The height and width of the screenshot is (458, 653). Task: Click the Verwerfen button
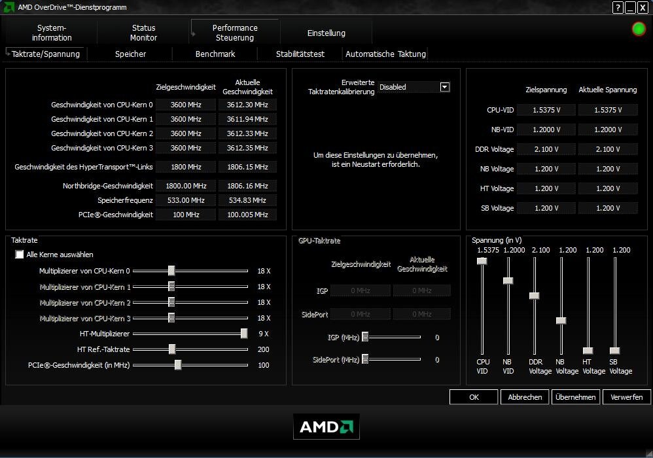[x=626, y=396]
